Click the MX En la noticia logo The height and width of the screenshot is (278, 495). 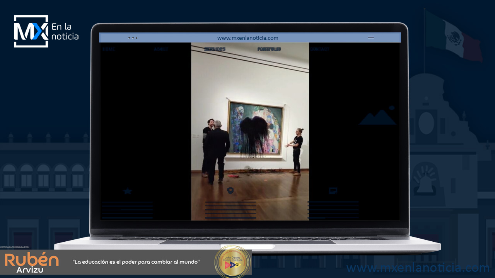pos(46,31)
